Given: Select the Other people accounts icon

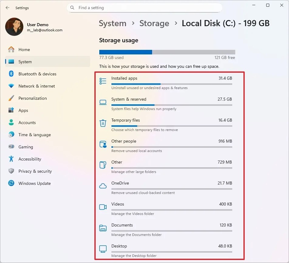Looking at the screenshot, I should click(103, 144).
